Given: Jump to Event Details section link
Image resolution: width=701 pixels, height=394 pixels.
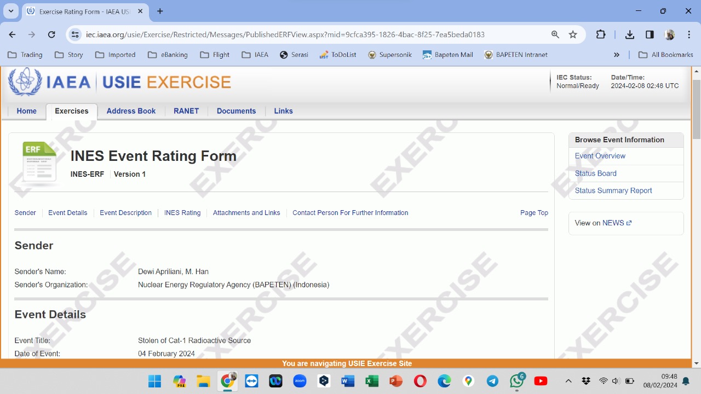Looking at the screenshot, I should tap(68, 213).
